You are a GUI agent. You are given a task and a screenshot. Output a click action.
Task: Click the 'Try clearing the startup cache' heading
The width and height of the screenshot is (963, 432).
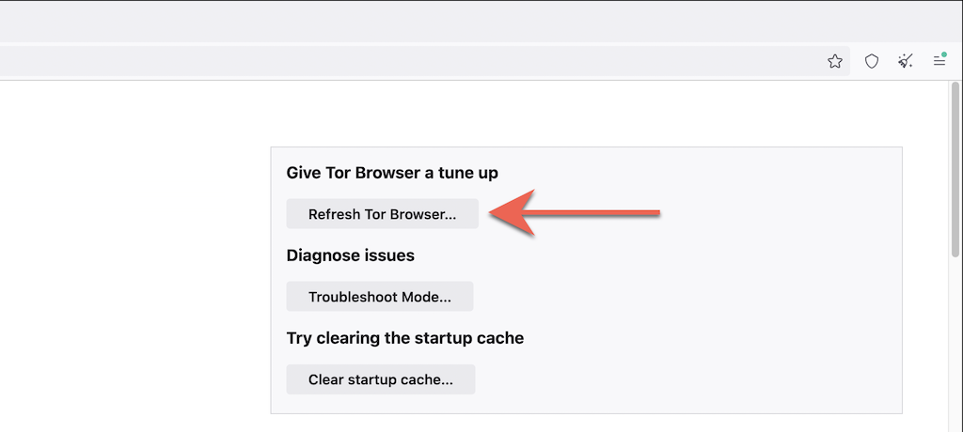tap(404, 338)
